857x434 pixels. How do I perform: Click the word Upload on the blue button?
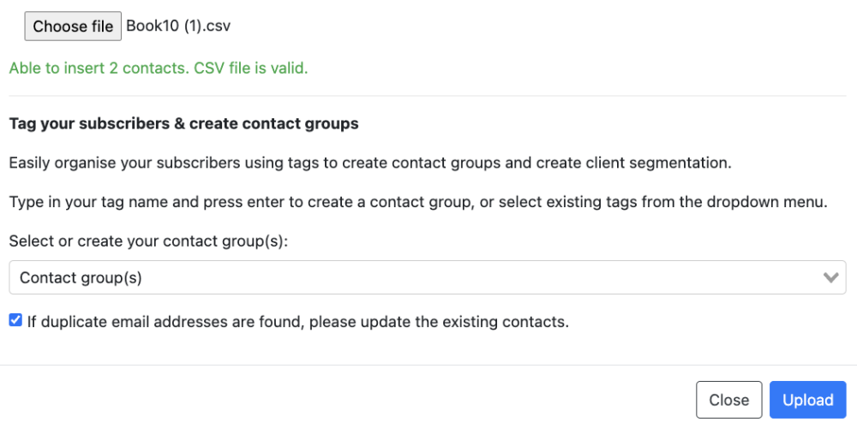(x=807, y=400)
